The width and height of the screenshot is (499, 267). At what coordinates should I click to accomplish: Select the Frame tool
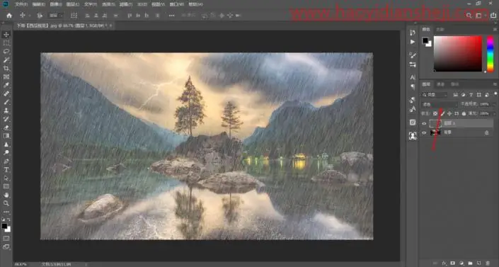tap(6, 76)
